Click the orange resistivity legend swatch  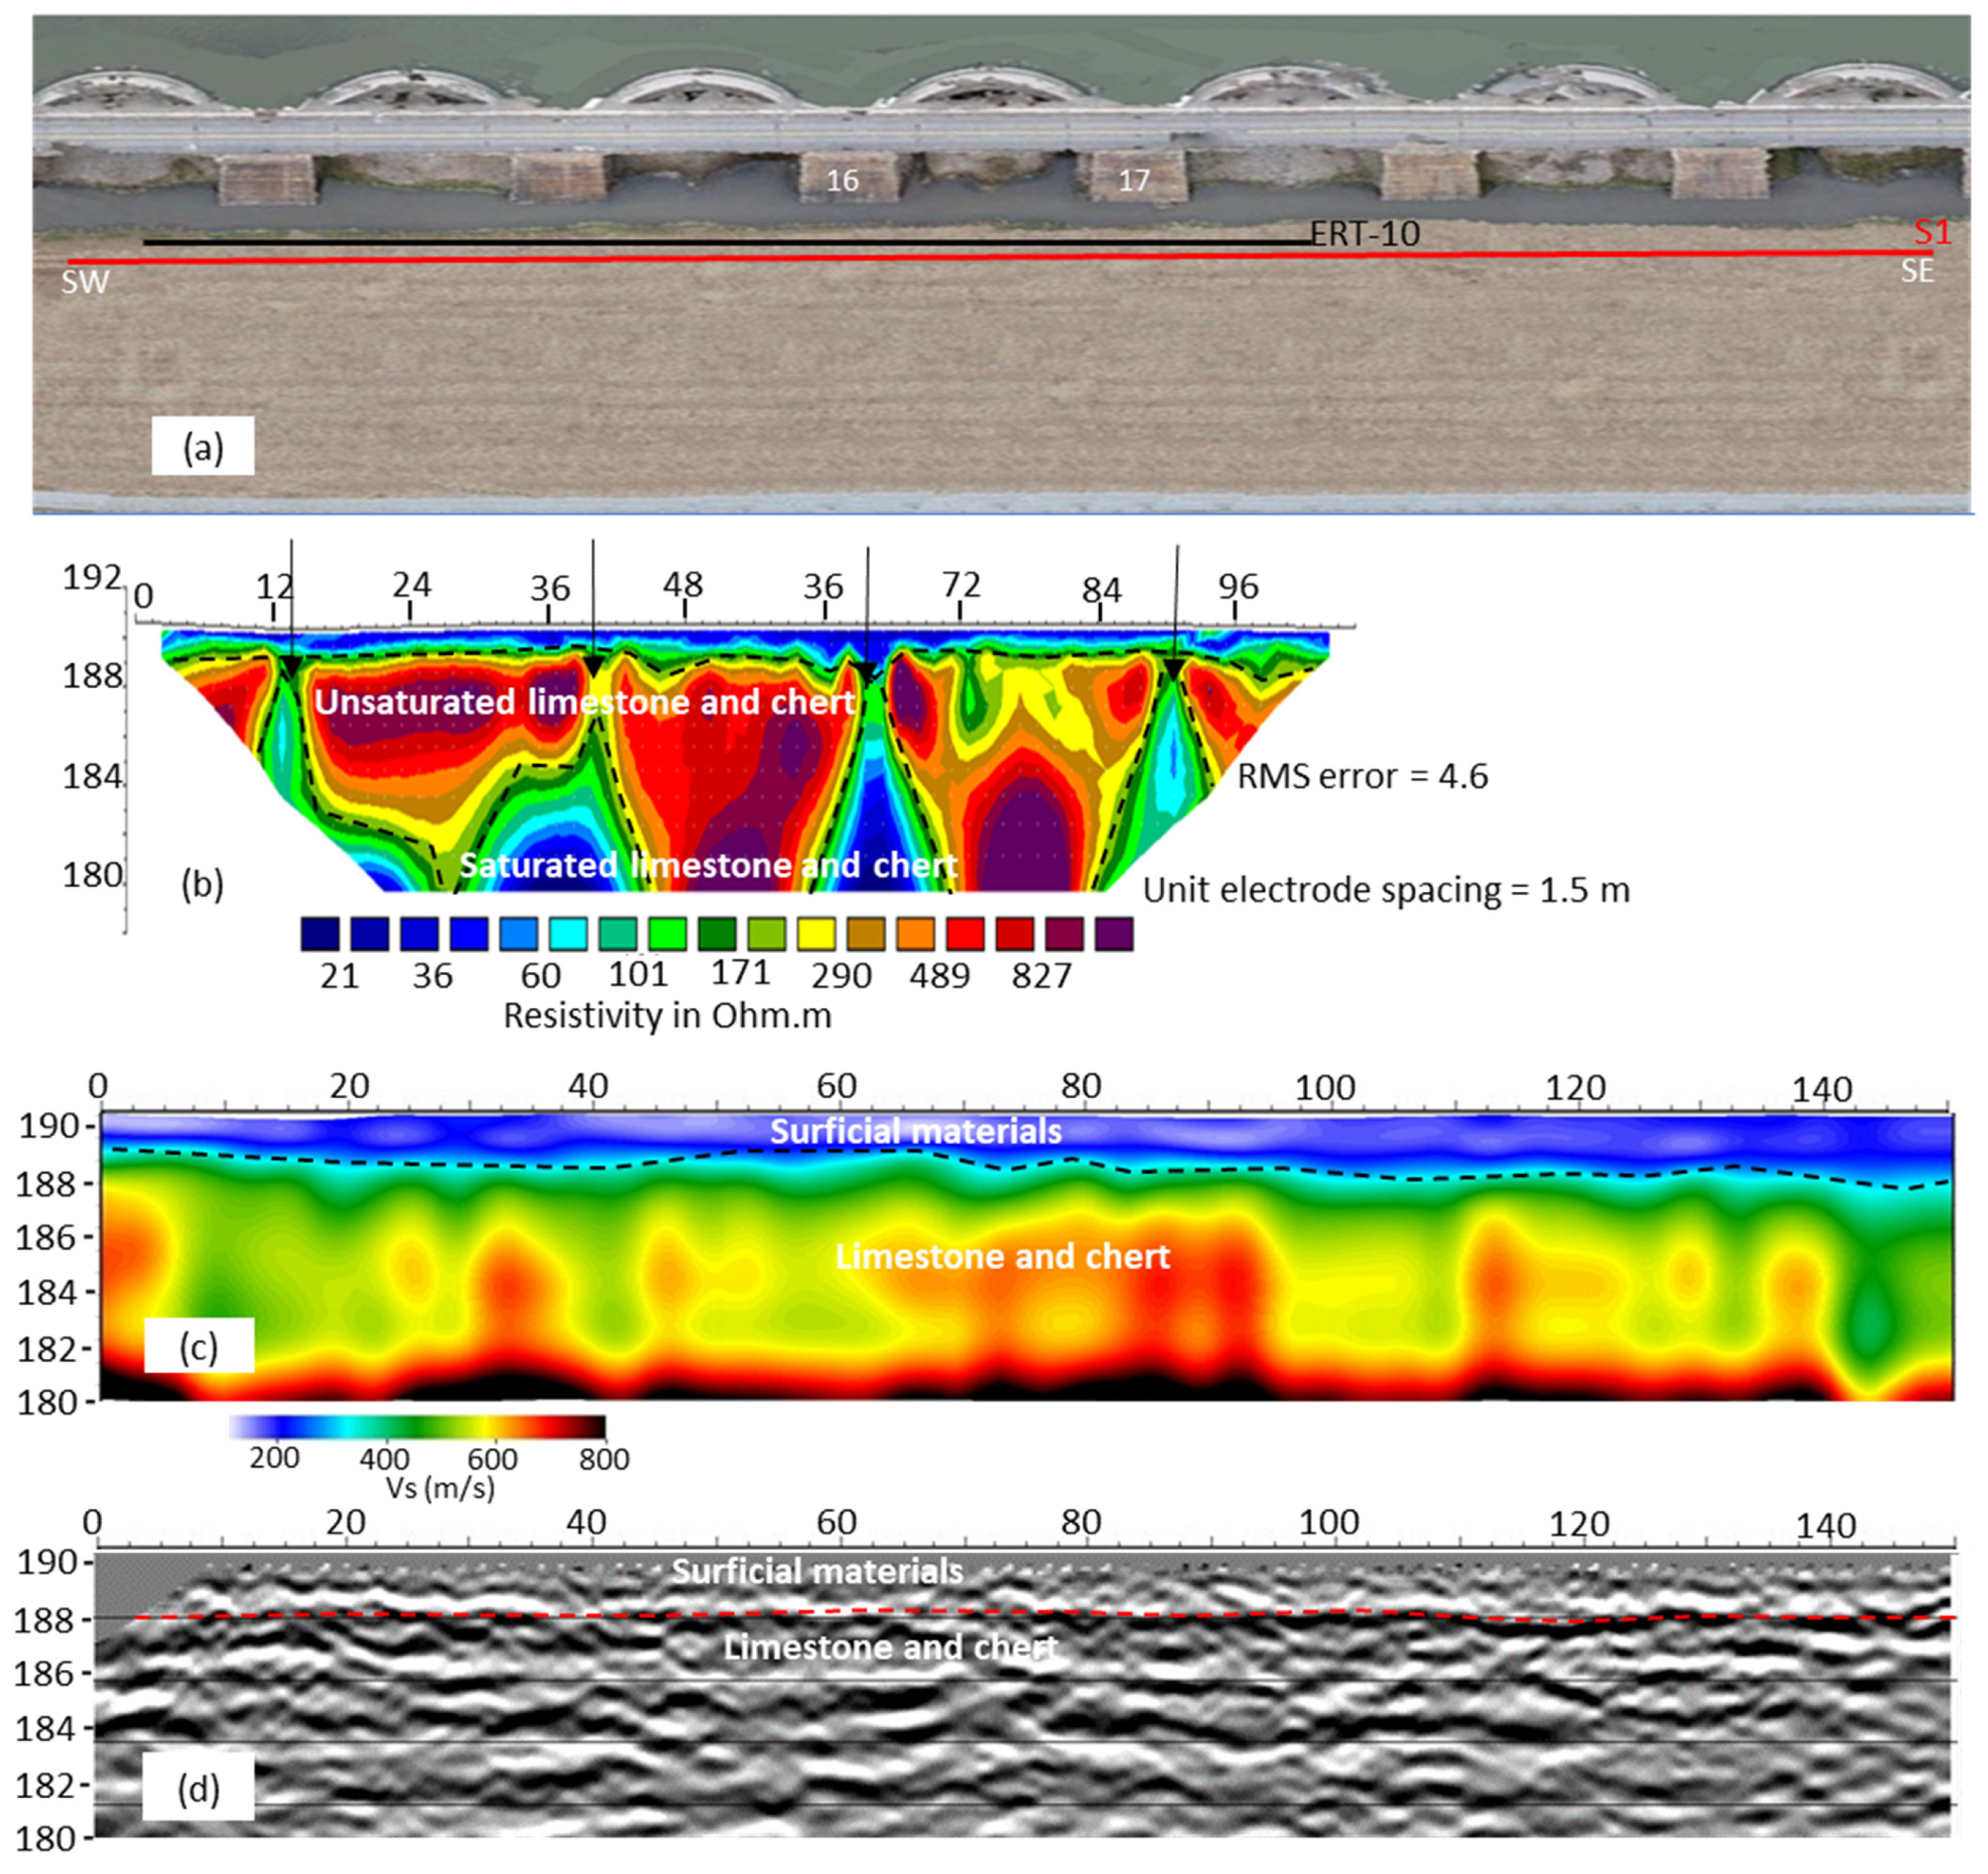tap(916, 934)
